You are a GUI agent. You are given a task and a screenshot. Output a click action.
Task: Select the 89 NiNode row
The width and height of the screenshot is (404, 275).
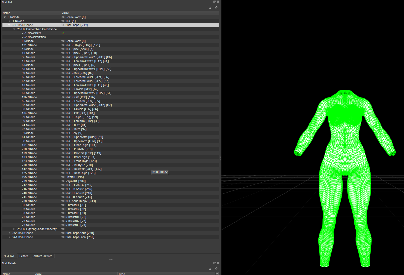pos(110,73)
